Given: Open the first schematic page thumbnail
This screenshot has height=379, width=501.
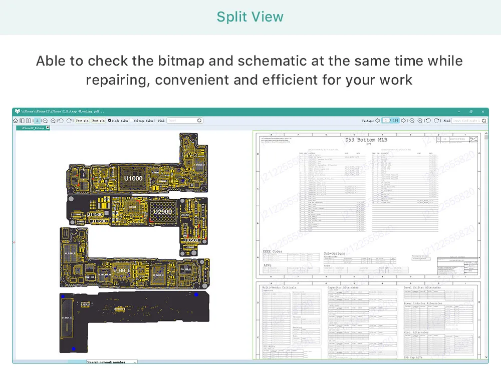Looking at the screenshot, I should [368, 205].
